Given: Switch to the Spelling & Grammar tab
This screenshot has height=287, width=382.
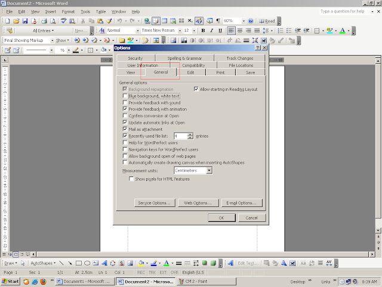Looking at the screenshot, I should [x=184, y=58].
